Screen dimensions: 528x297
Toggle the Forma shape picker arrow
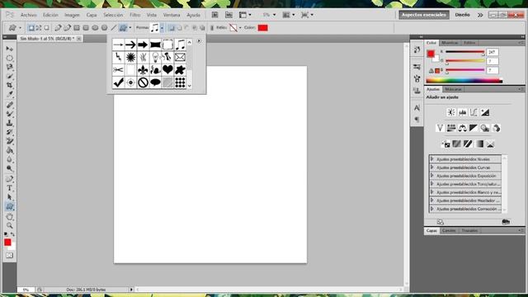pyautogui.click(x=162, y=28)
